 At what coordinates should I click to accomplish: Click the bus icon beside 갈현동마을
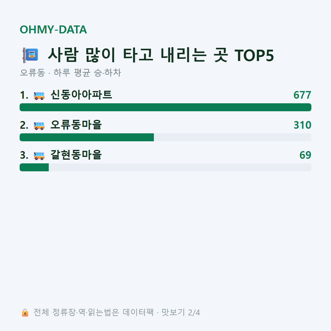39,156
